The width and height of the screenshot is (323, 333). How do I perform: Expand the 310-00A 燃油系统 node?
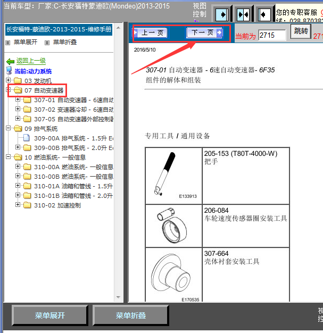18,166
